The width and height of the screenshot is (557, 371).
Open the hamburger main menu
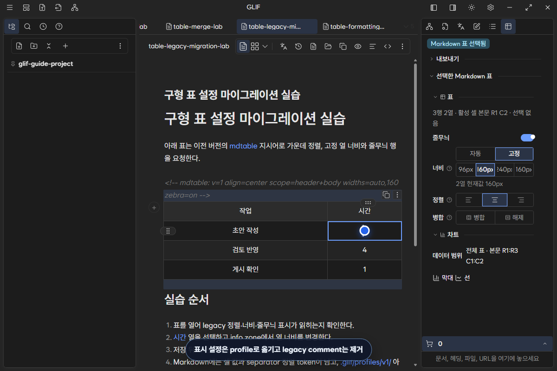(x=10, y=7)
